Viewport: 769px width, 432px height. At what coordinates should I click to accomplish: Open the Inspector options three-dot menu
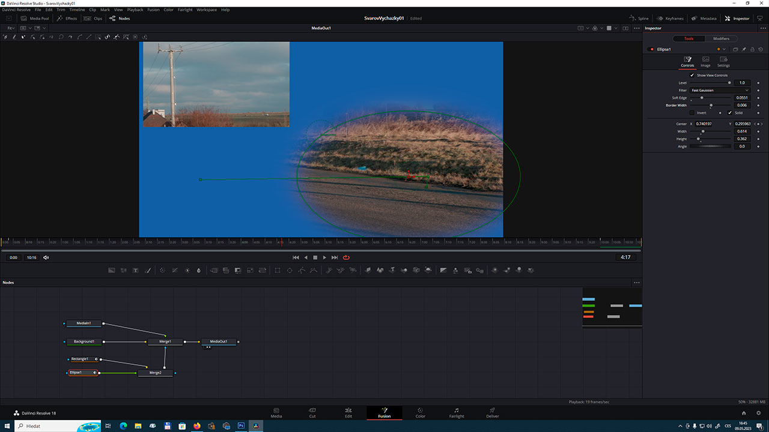pyautogui.click(x=763, y=28)
